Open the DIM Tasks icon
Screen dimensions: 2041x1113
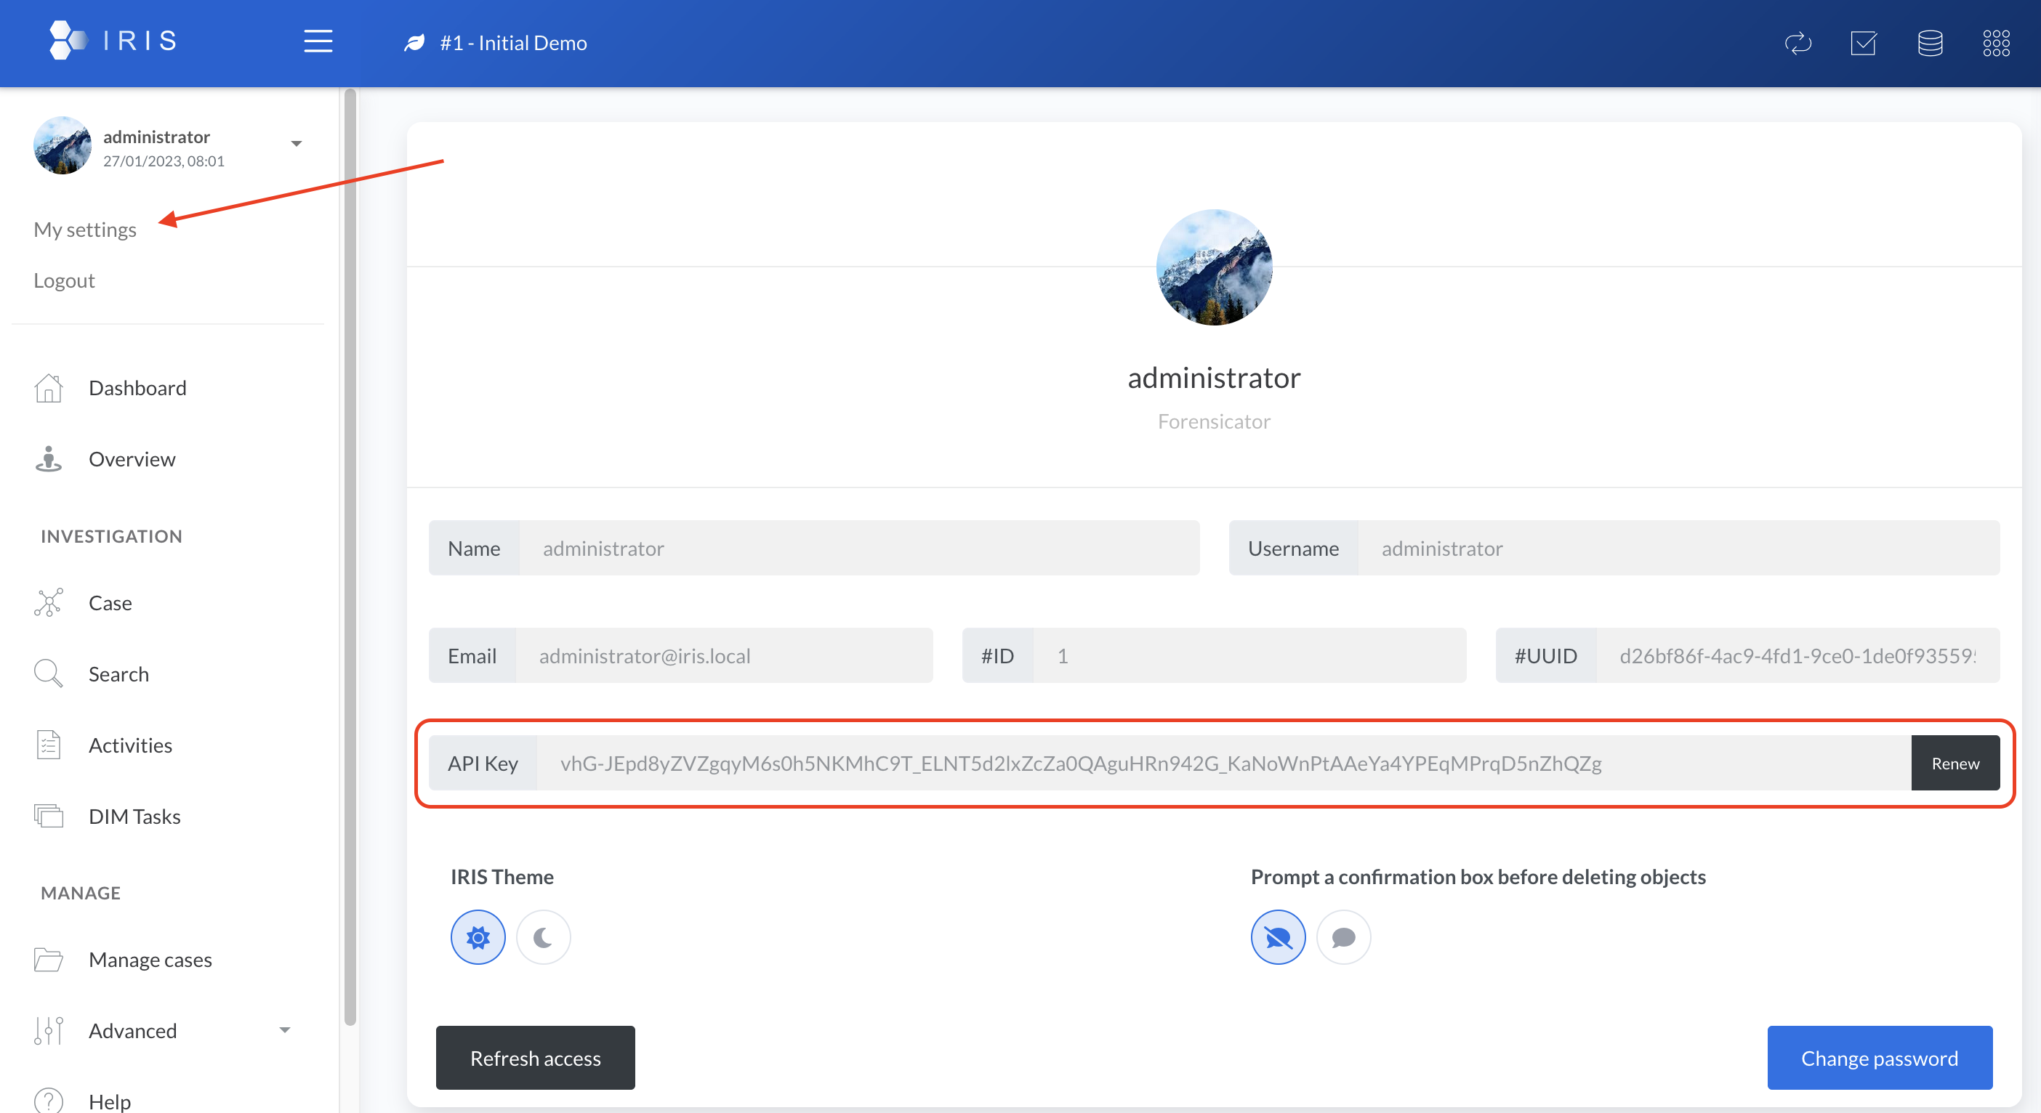coord(48,816)
